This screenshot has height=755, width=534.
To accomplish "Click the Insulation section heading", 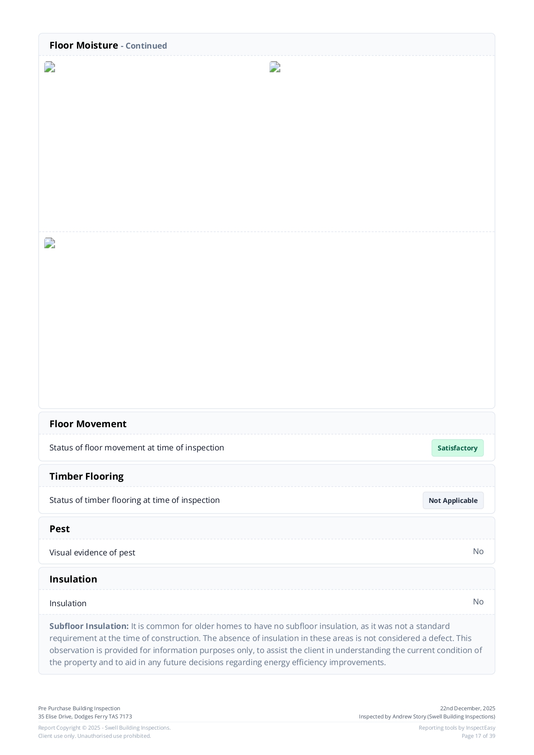I will tap(73, 579).
